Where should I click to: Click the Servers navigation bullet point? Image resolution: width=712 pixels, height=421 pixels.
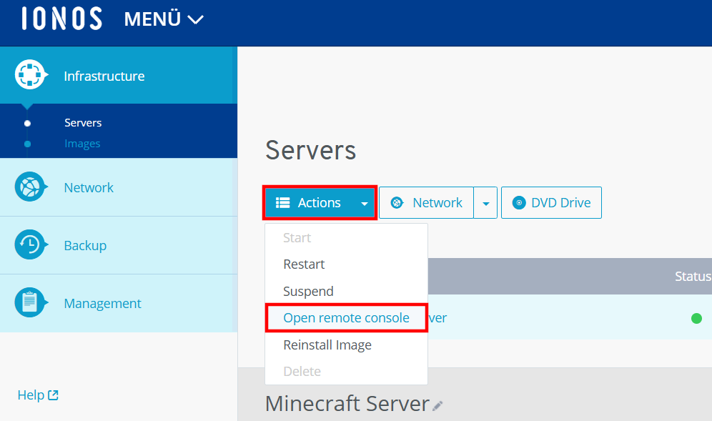coord(27,122)
